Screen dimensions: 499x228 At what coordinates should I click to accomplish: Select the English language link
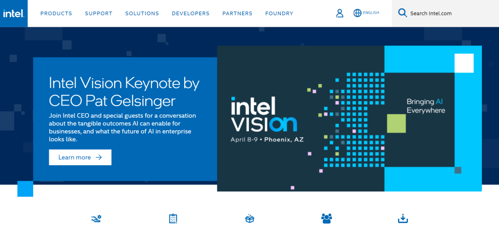tap(371, 13)
